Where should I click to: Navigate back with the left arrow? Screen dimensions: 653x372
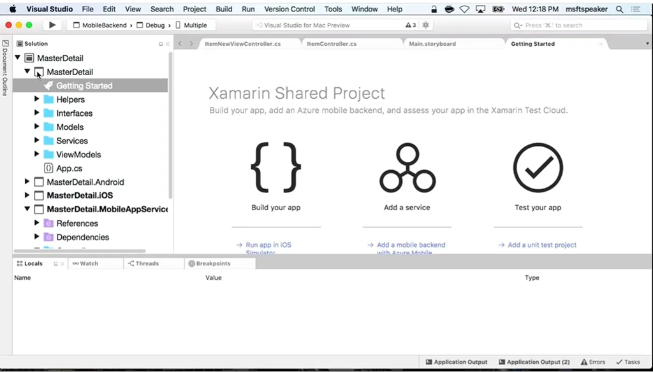(180, 44)
